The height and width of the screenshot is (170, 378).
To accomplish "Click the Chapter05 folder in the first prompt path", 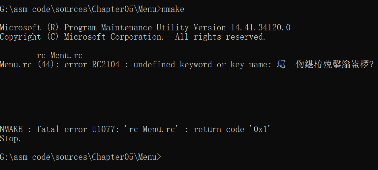I will (x=112, y=9).
